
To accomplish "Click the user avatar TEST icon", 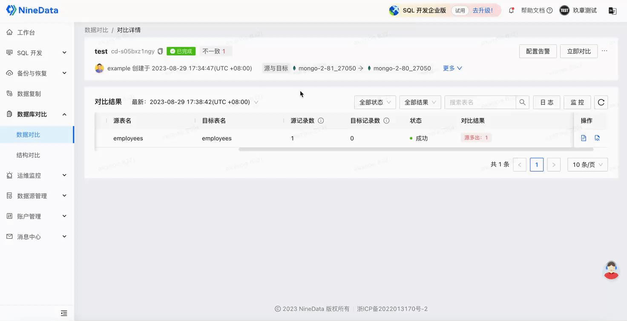I will tap(564, 10).
